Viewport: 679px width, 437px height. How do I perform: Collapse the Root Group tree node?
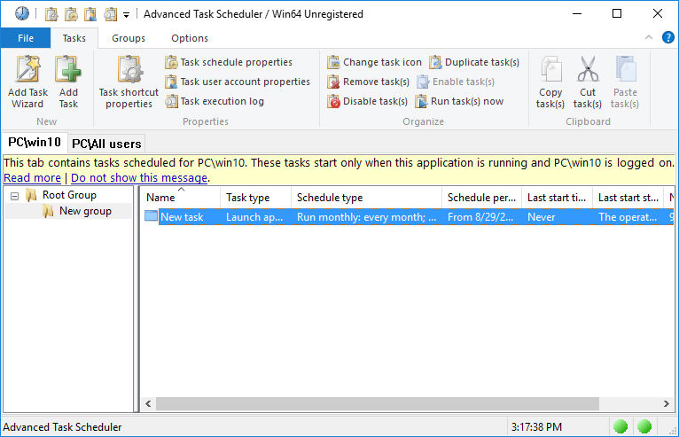[x=14, y=195]
